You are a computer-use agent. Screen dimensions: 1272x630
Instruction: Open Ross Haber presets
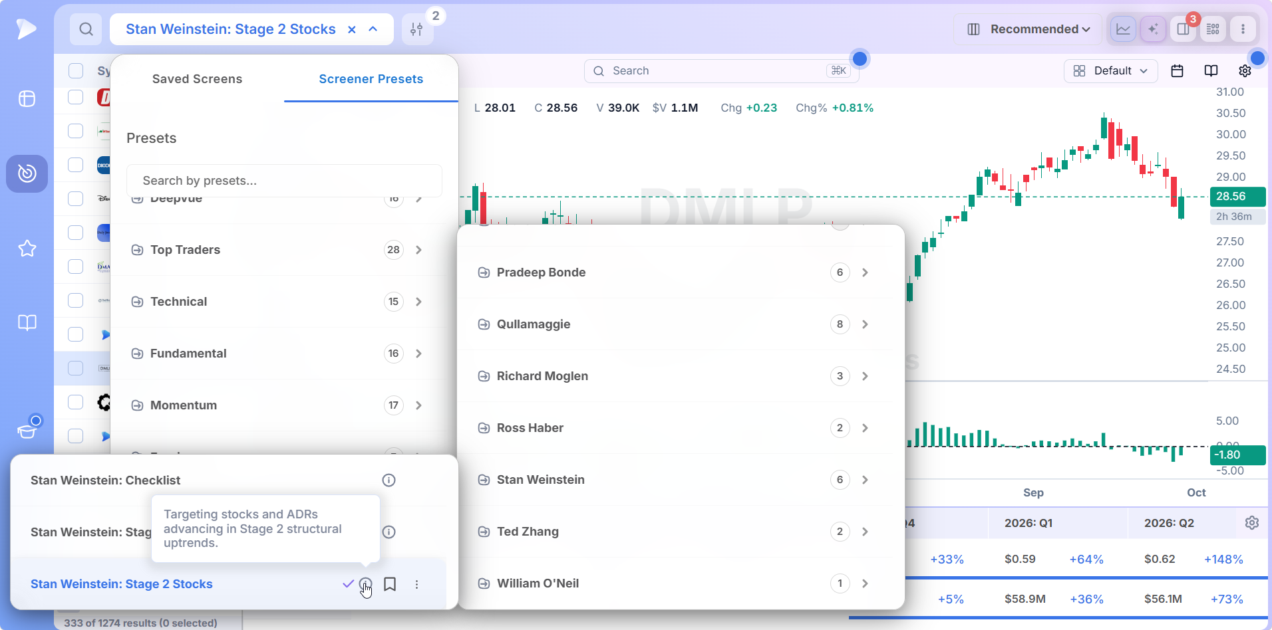point(677,428)
